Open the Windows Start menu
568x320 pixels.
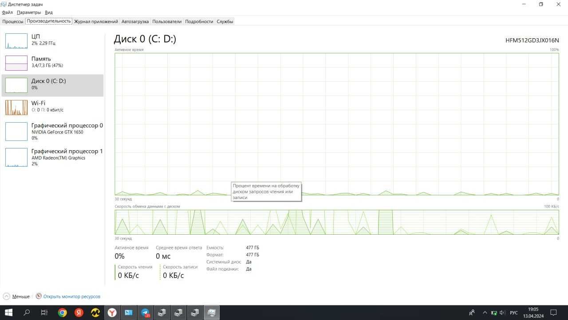[x=8, y=312]
